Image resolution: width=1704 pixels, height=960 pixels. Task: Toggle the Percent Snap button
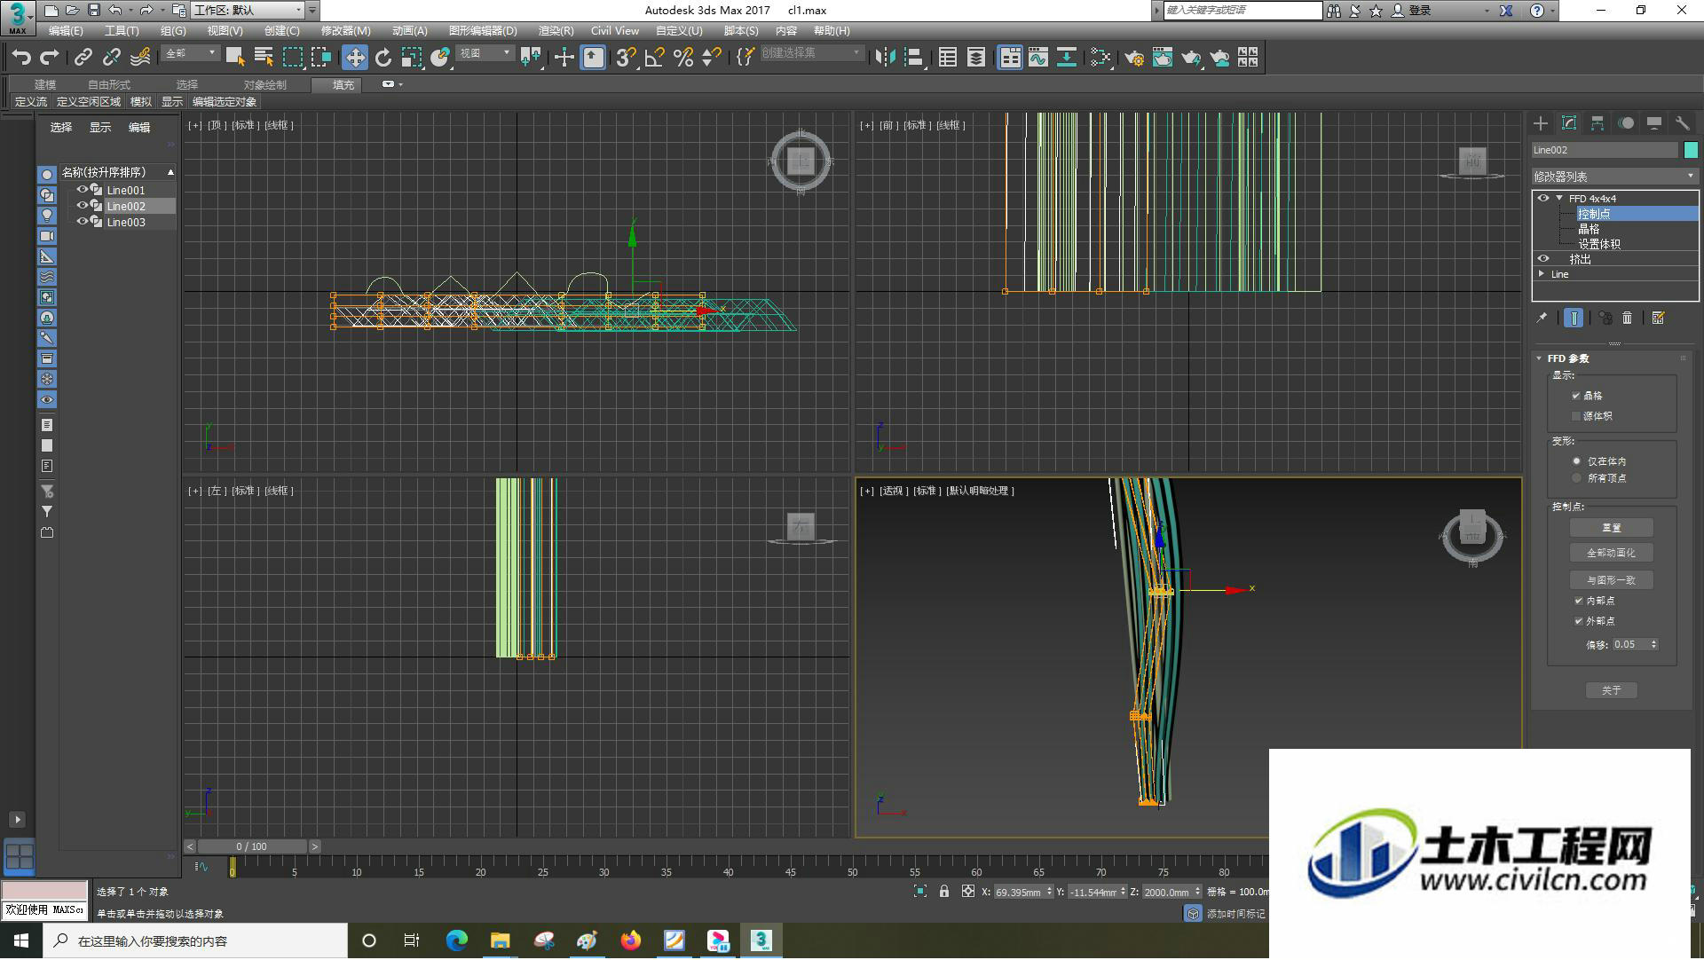[682, 58]
